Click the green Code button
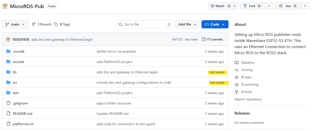This screenshot has height=131, width=318. pos(215,25)
